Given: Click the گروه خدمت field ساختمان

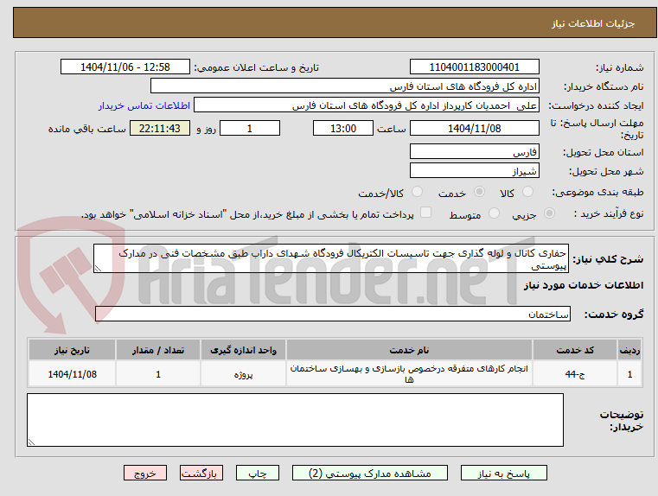Looking at the screenshot, I should (x=333, y=314).
